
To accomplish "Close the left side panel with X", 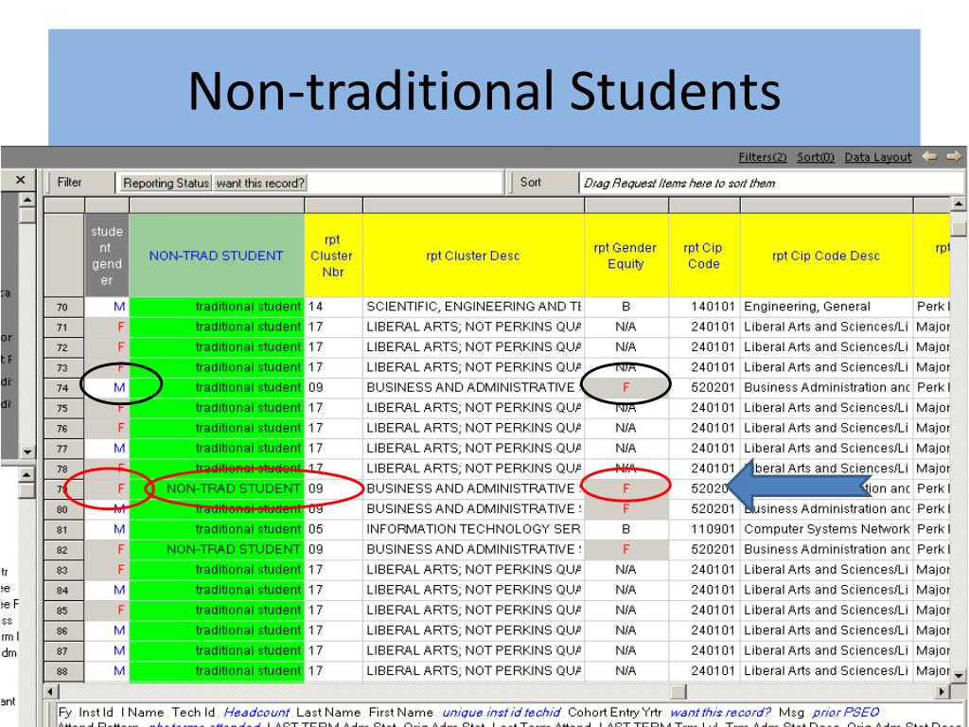I will click(20, 179).
